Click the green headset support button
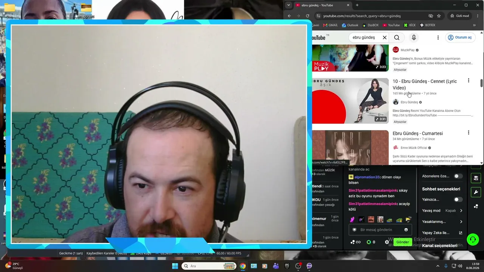 (x=473, y=240)
